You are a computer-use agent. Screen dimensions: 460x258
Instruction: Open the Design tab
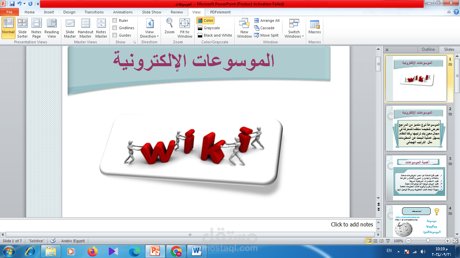coord(69,12)
